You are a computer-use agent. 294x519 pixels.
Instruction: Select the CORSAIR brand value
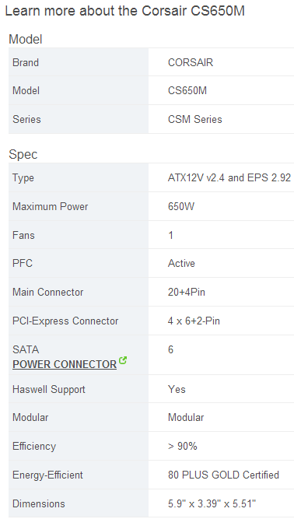(x=191, y=62)
